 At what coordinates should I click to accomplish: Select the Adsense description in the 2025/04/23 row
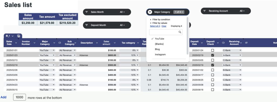point(84,85)
